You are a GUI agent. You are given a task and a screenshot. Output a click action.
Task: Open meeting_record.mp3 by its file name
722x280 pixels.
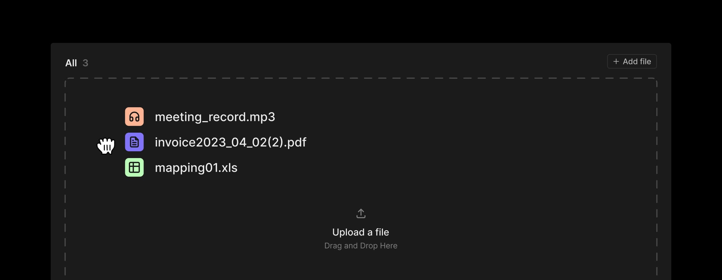coord(215,117)
